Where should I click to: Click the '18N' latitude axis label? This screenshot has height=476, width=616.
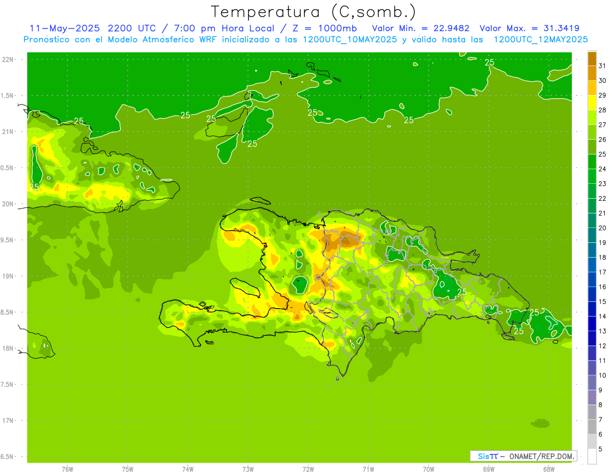[x=8, y=348]
